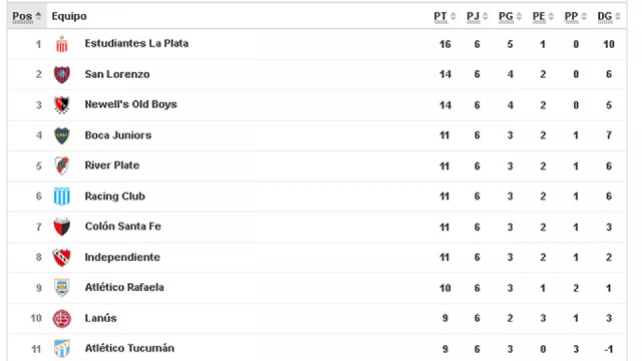
Task: Open the Estudiantes La Plata team link
Action: pyautogui.click(x=136, y=43)
